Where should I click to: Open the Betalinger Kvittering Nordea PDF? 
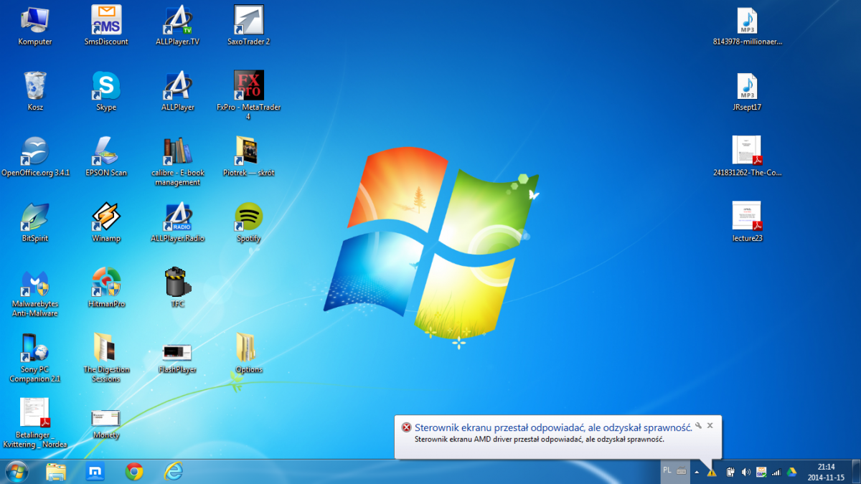pyautogui.click(x=34, y=423)
